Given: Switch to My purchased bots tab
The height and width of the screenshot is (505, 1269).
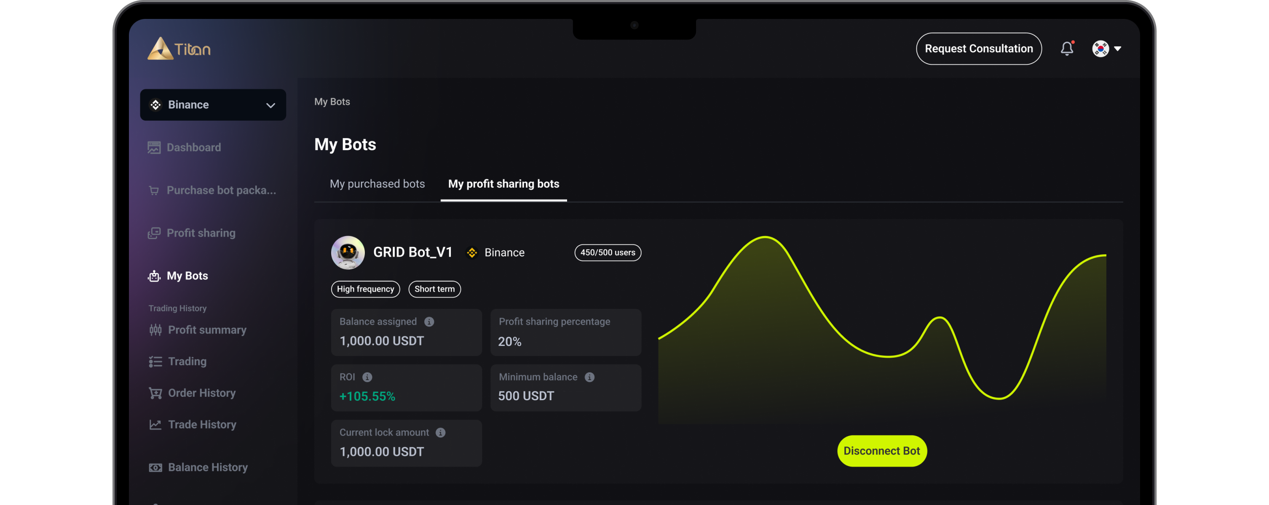Looking at the screenshot, I should click(377, 183).
